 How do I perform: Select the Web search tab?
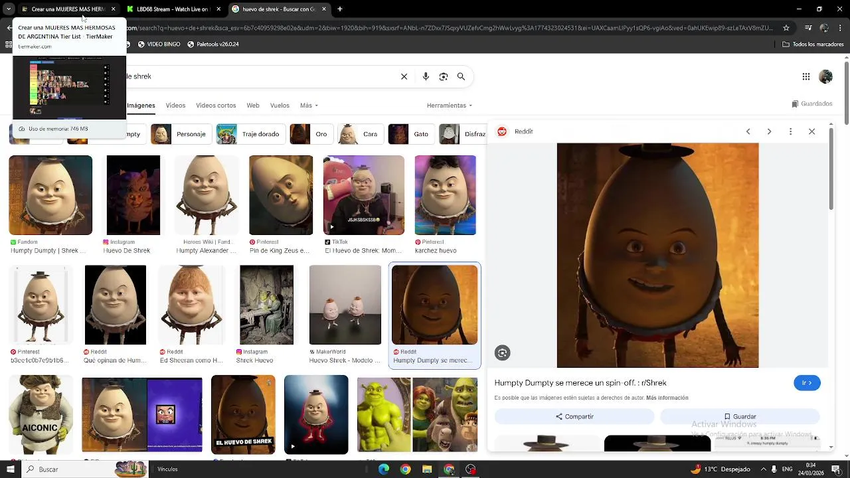(253, 106)
